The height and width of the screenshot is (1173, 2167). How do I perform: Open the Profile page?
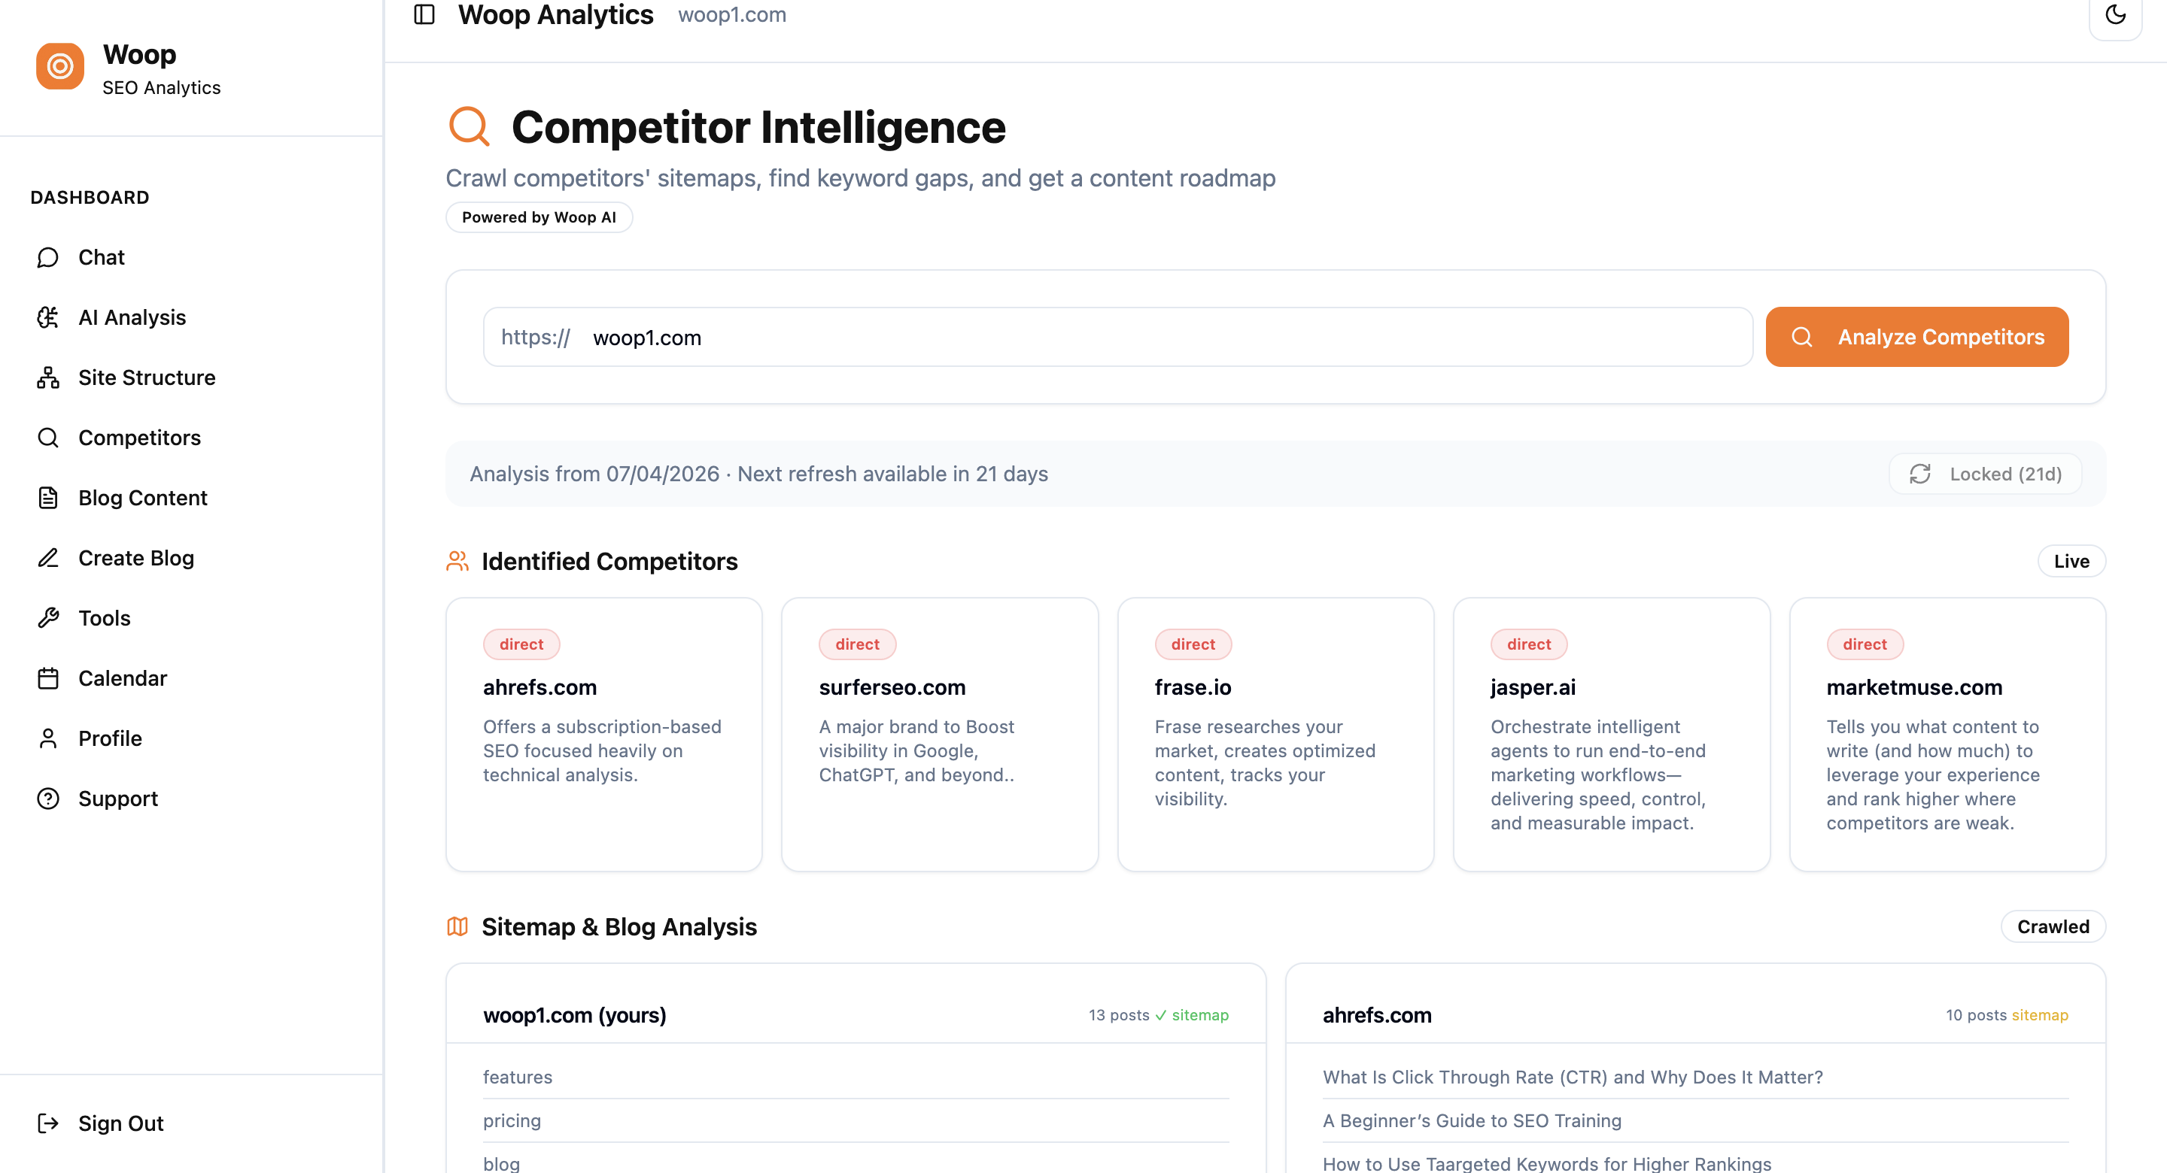[x=110, y=738]
